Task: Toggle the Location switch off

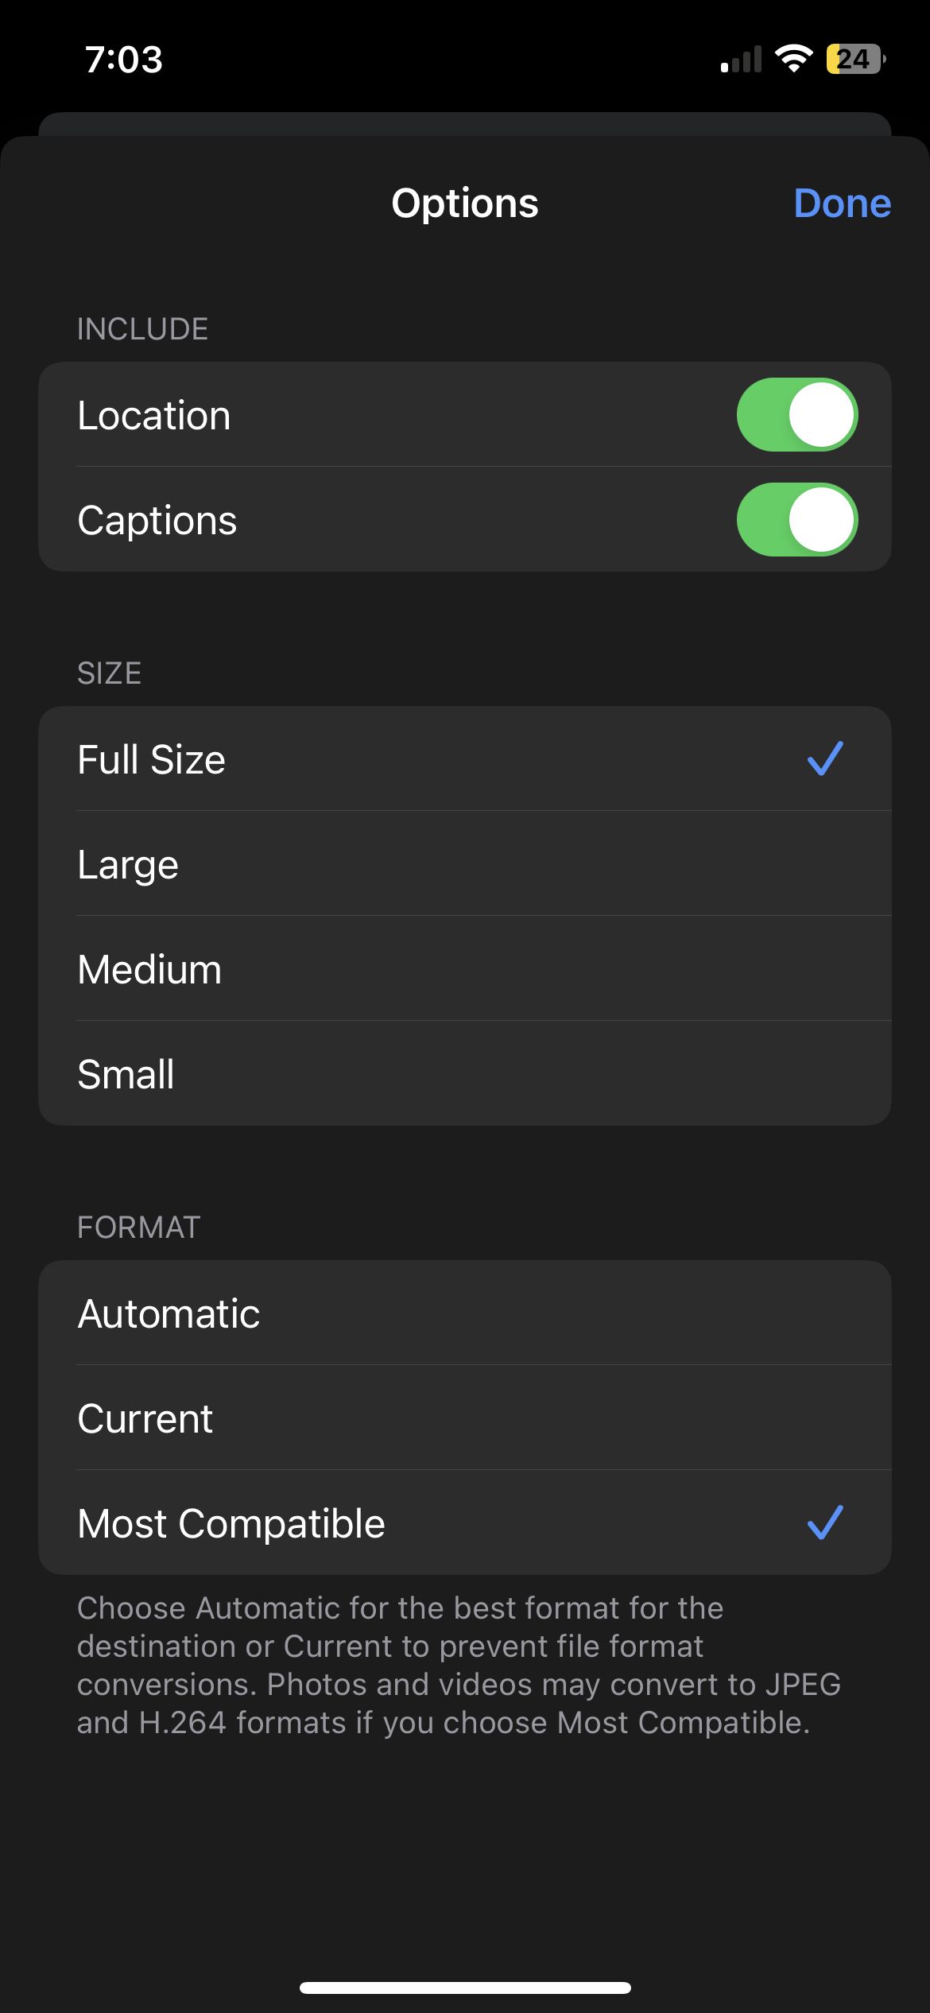Action: point(796,415)
